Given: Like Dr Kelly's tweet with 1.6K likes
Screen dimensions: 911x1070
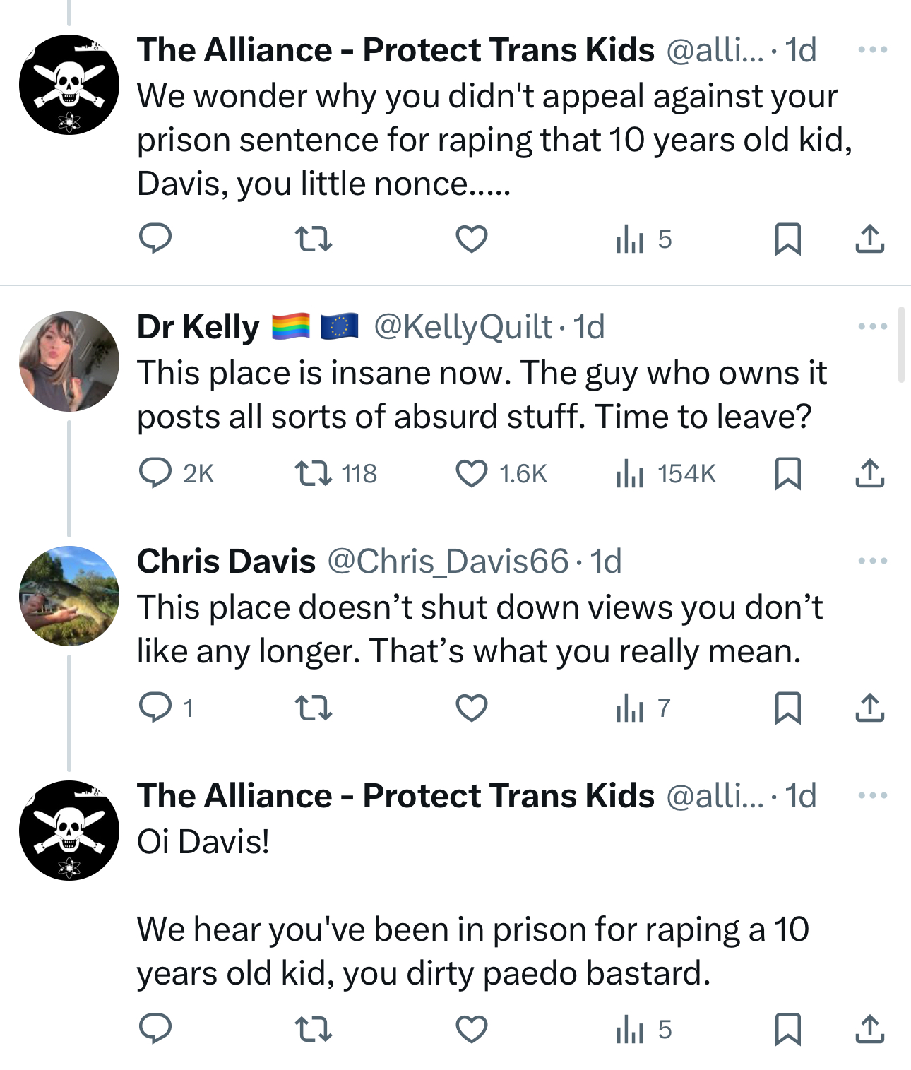Looking at the screenshot, I should coord(472,473).
